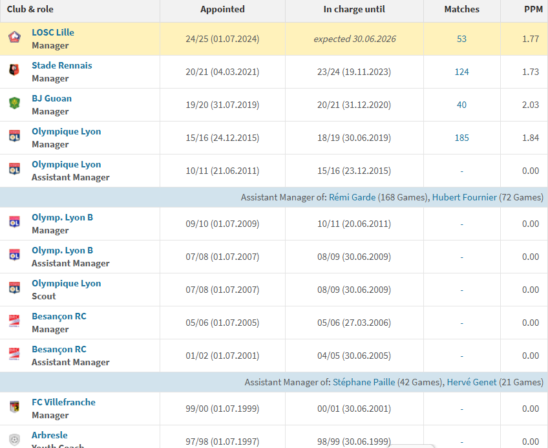Screen dimensions: 548x448
Task: Click the 2.03 PPM value for BJ Guoan
Action: (x=531, y=105)
